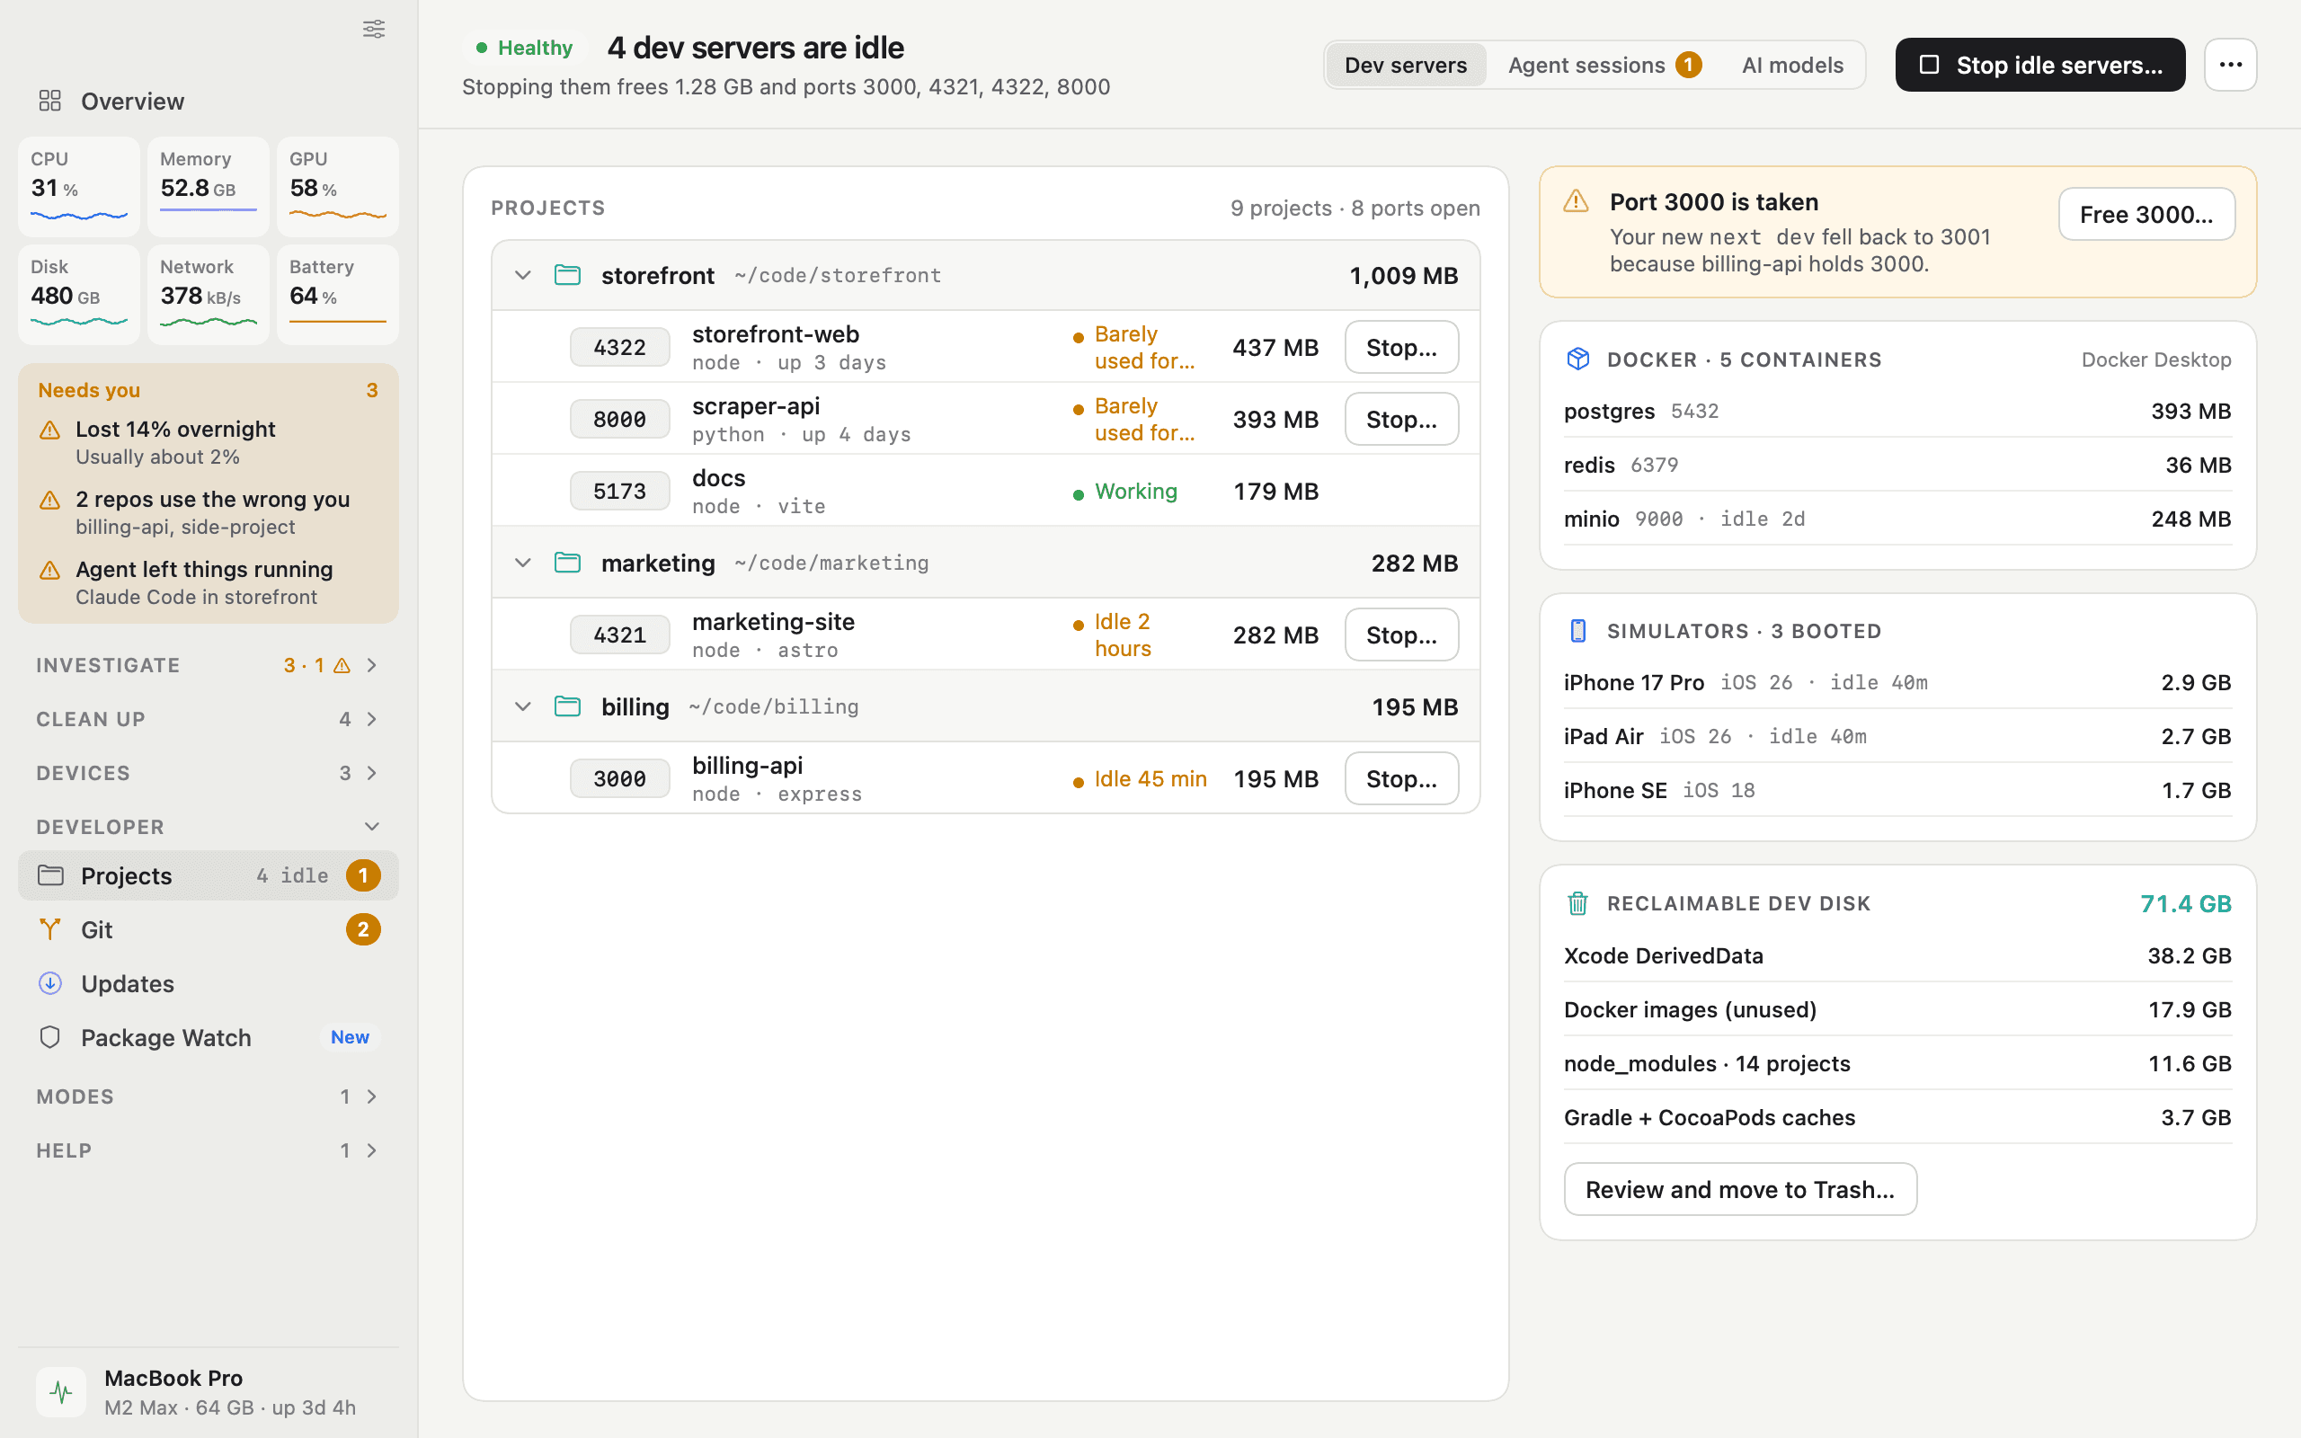Expand the Investigate section
The height and width of the screenshot is (1438, 2301).
click(x=209, y=665)
